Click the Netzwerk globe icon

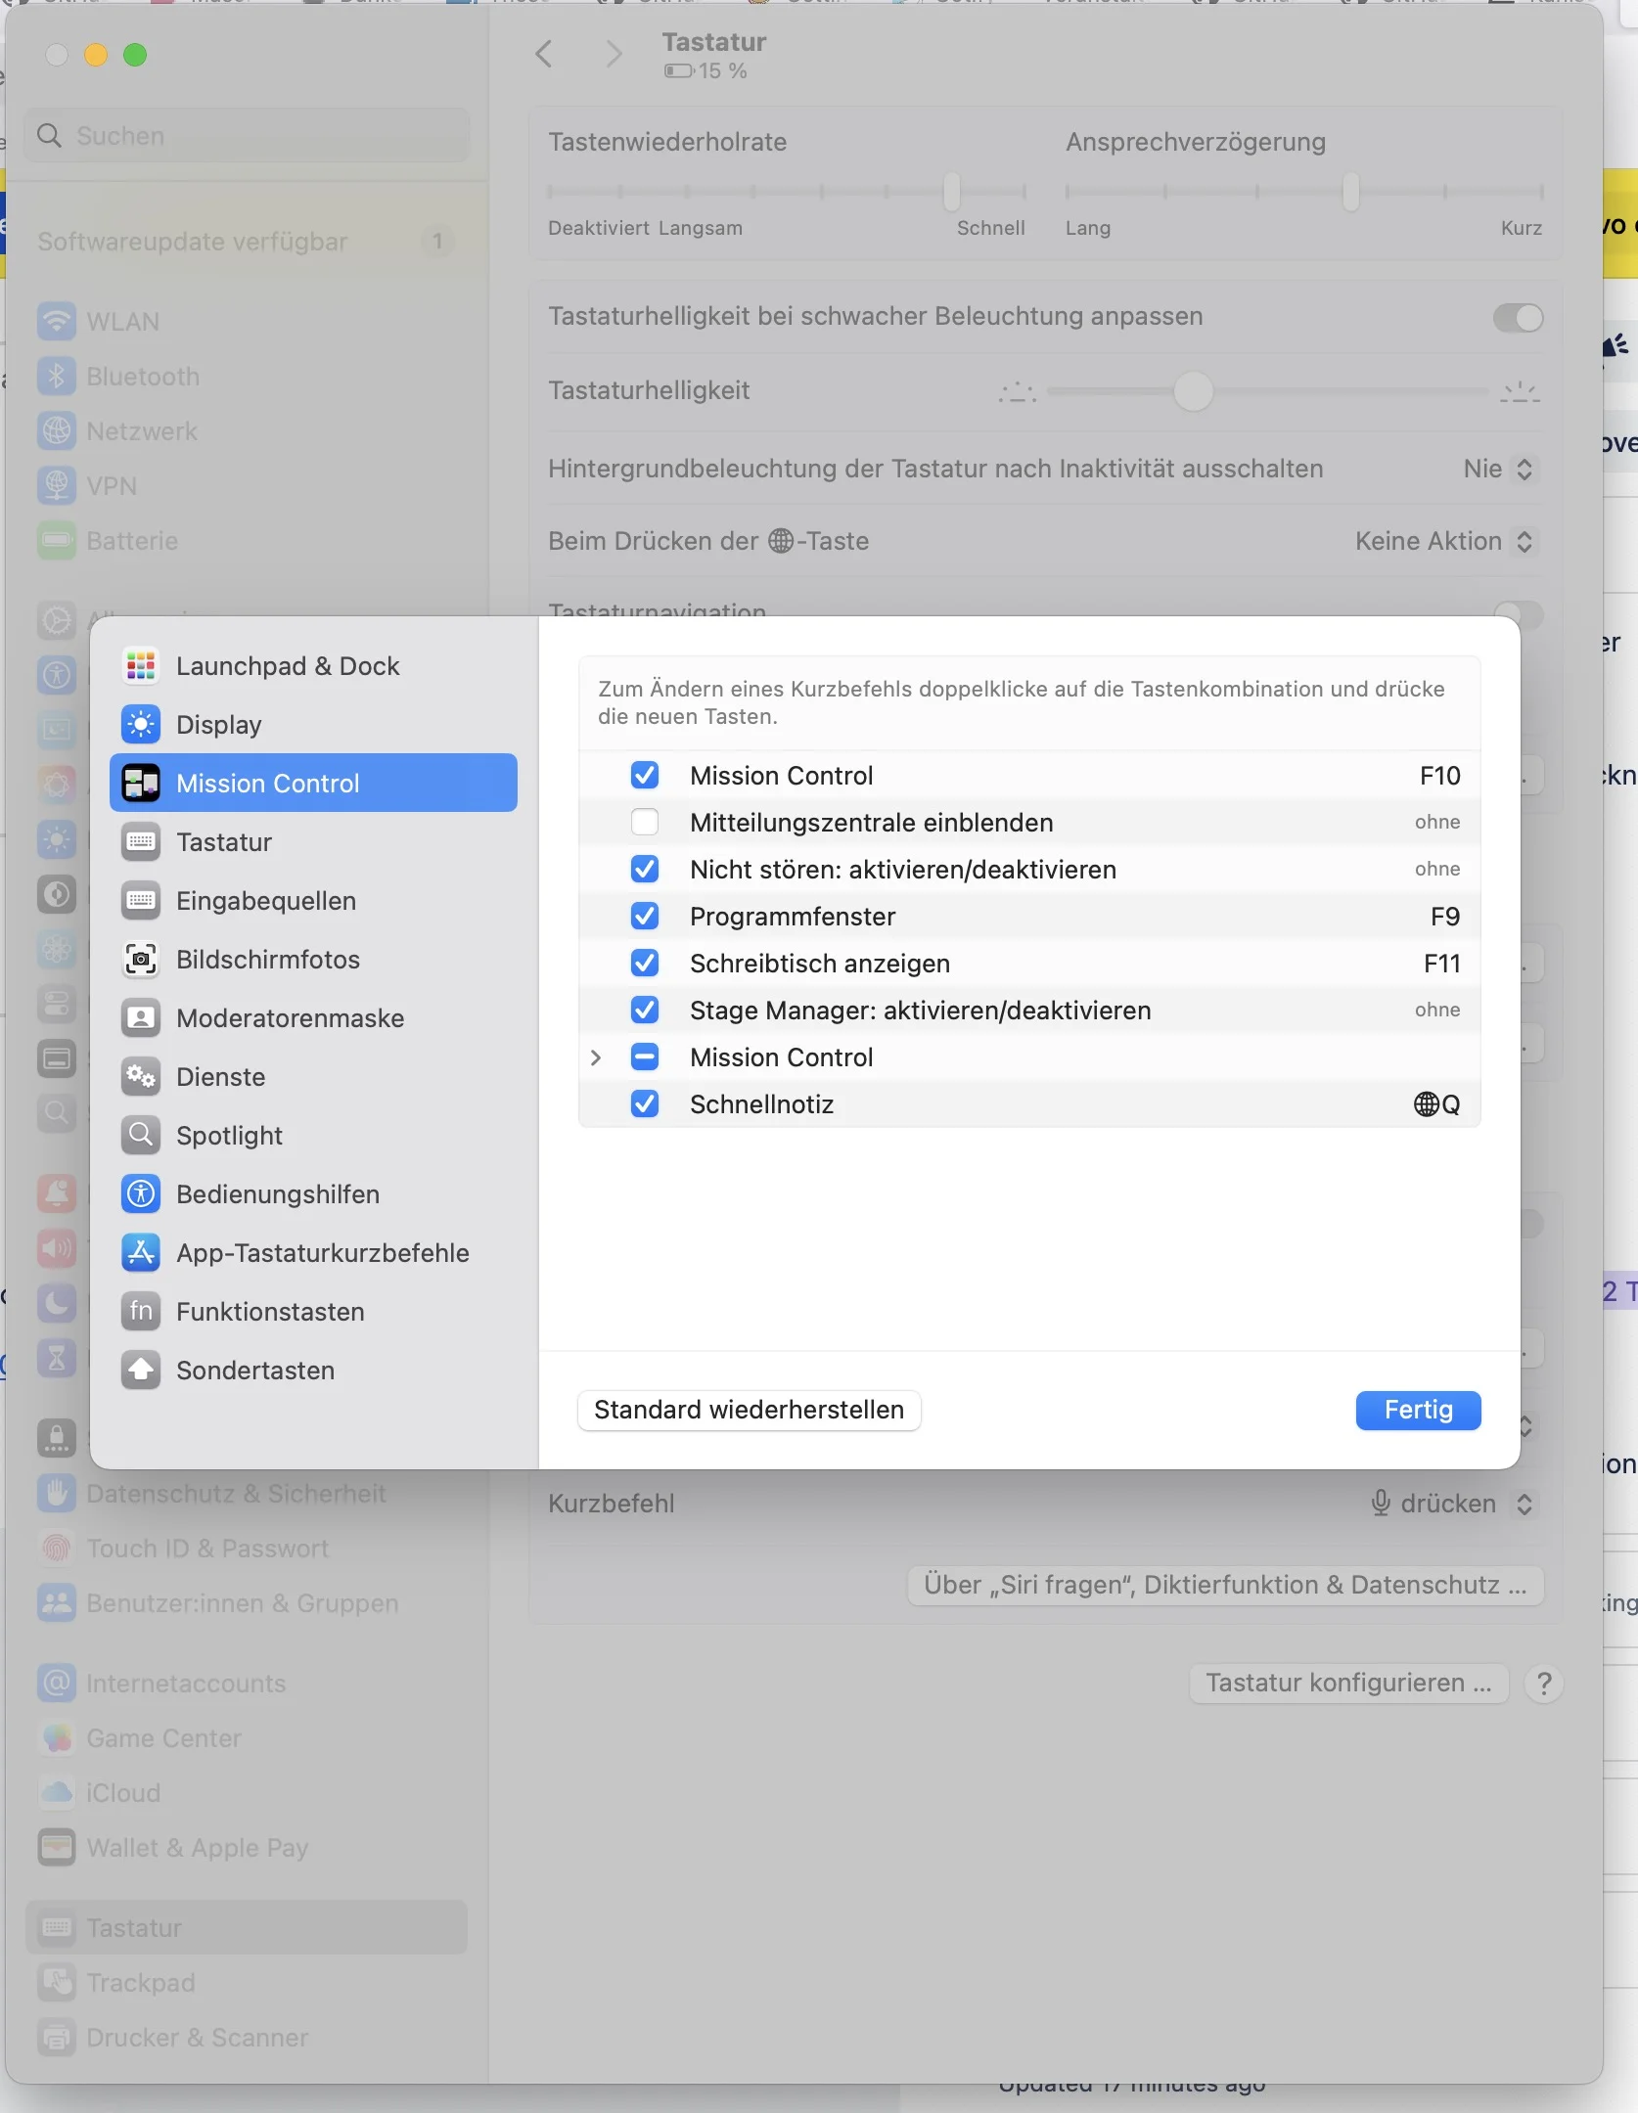pyautogui.click(x=57, y=431)
